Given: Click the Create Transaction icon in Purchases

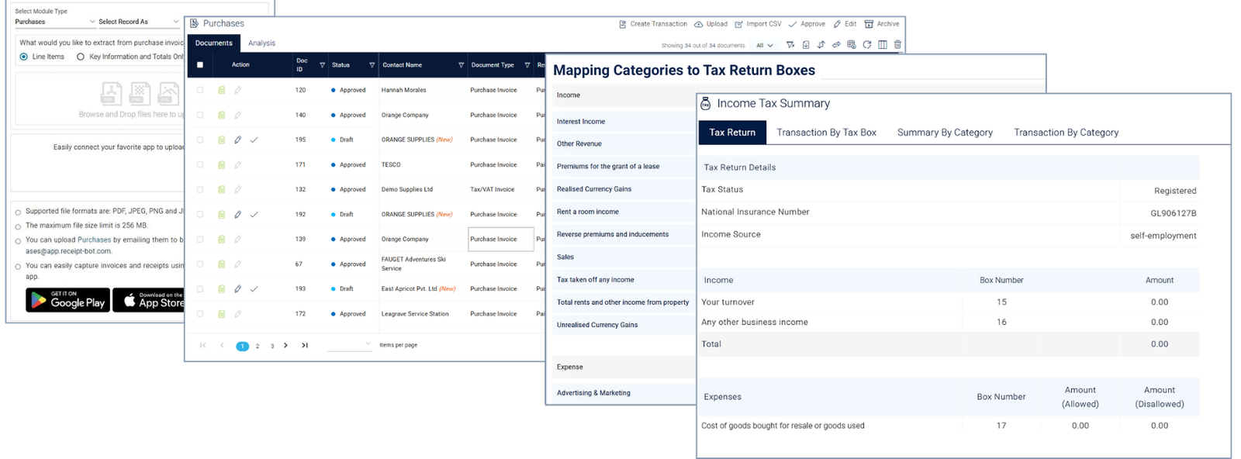Looking at the screenshot, I should pyautogui.click(x=622, y=24).
